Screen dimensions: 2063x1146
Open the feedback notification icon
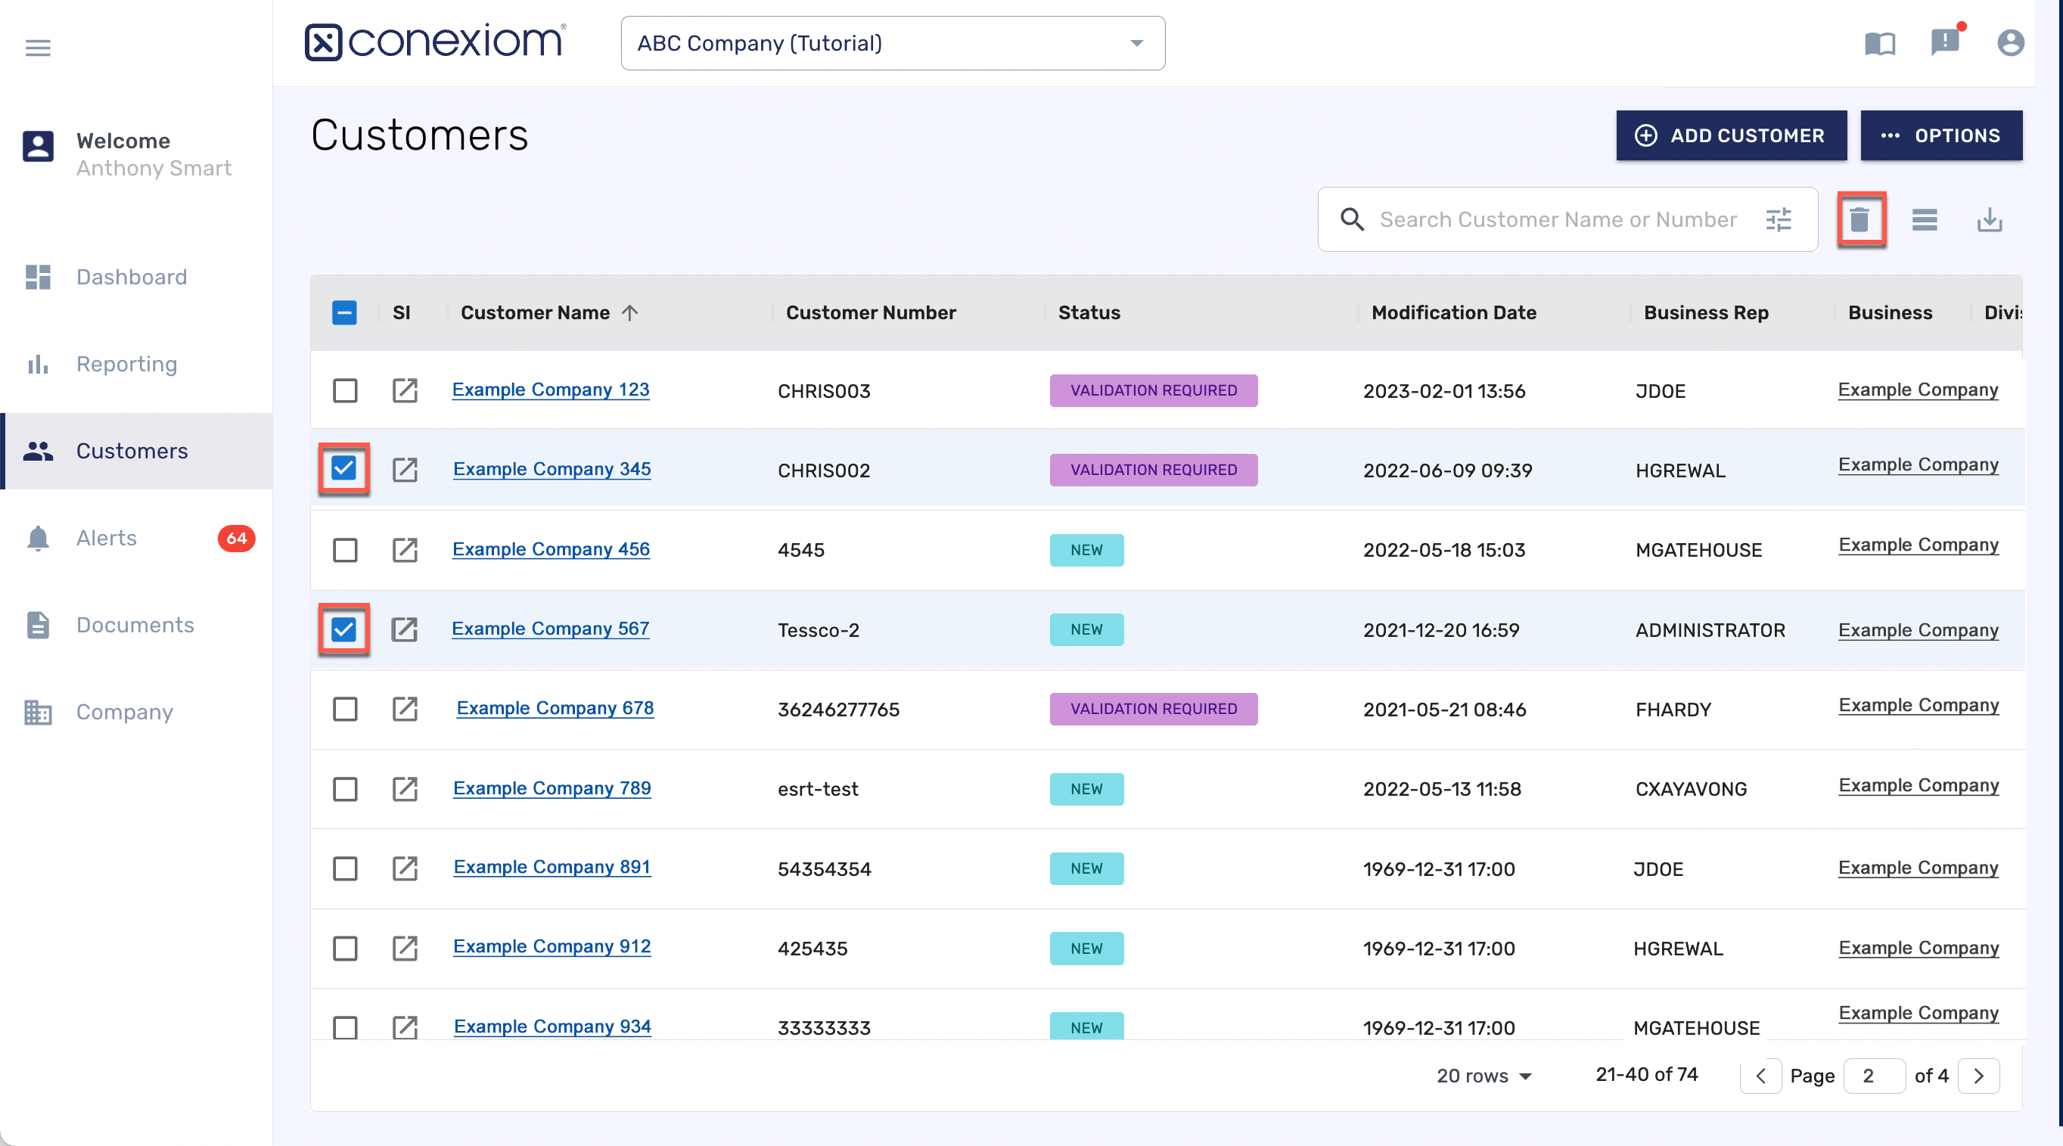pyautogui.click(x=1943, y=42)
